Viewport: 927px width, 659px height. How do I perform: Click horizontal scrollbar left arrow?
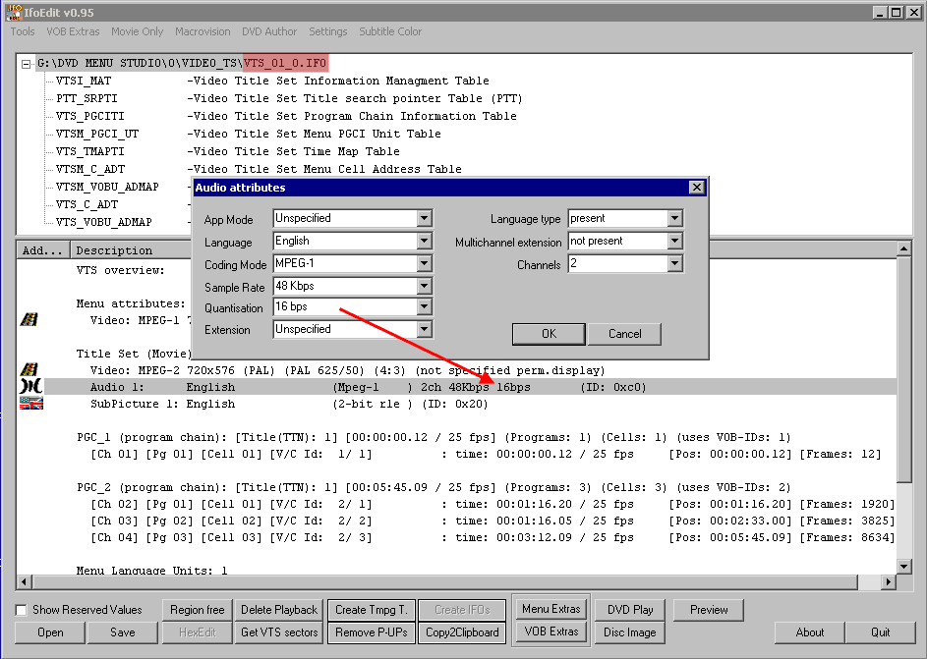click(24, 581)
